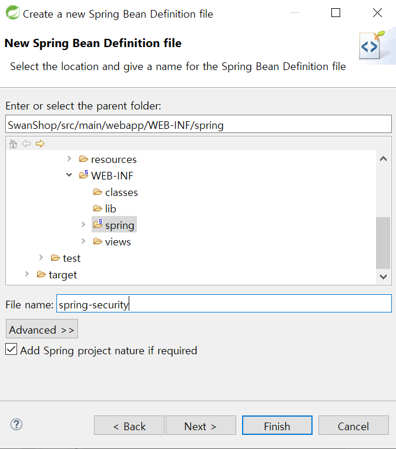Select the target folder label
The image size is (396, 449).
click(x=63, y=275)
